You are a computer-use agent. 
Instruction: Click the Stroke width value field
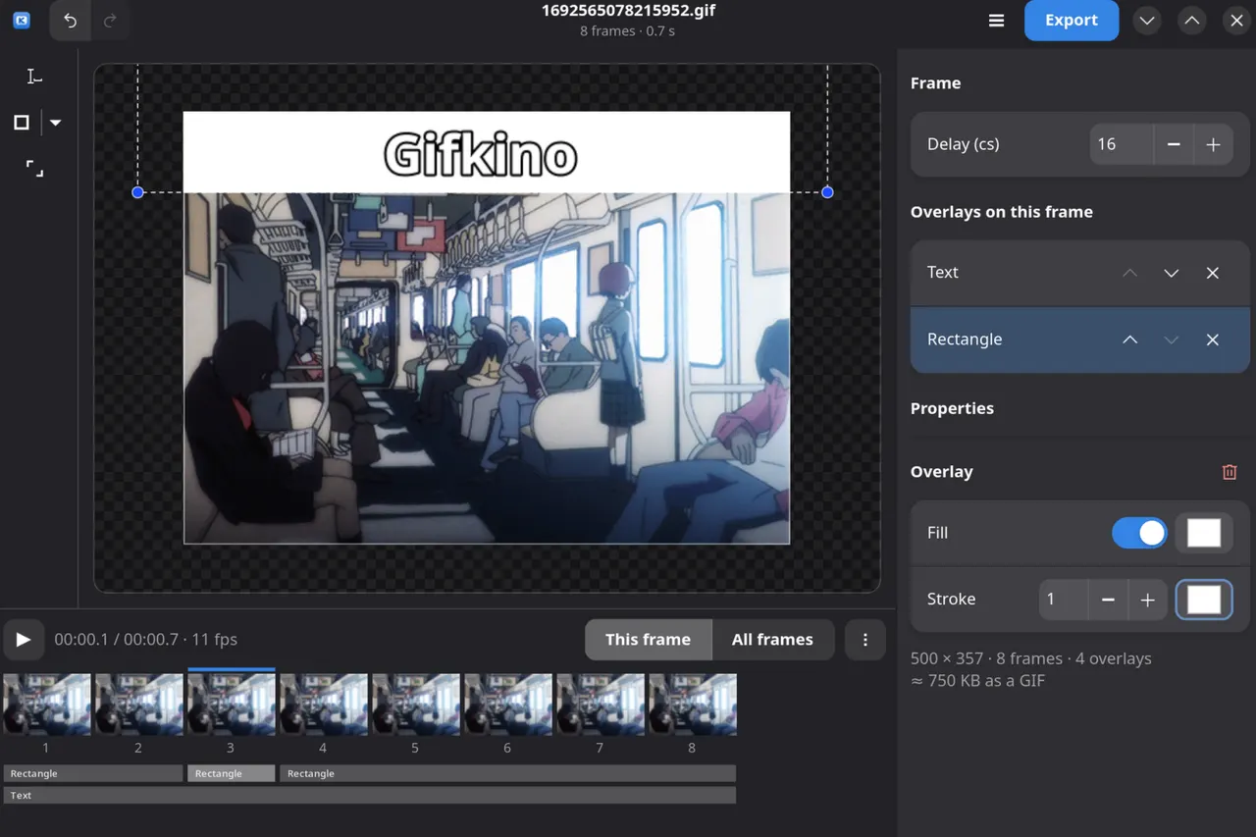(1064, 600)
